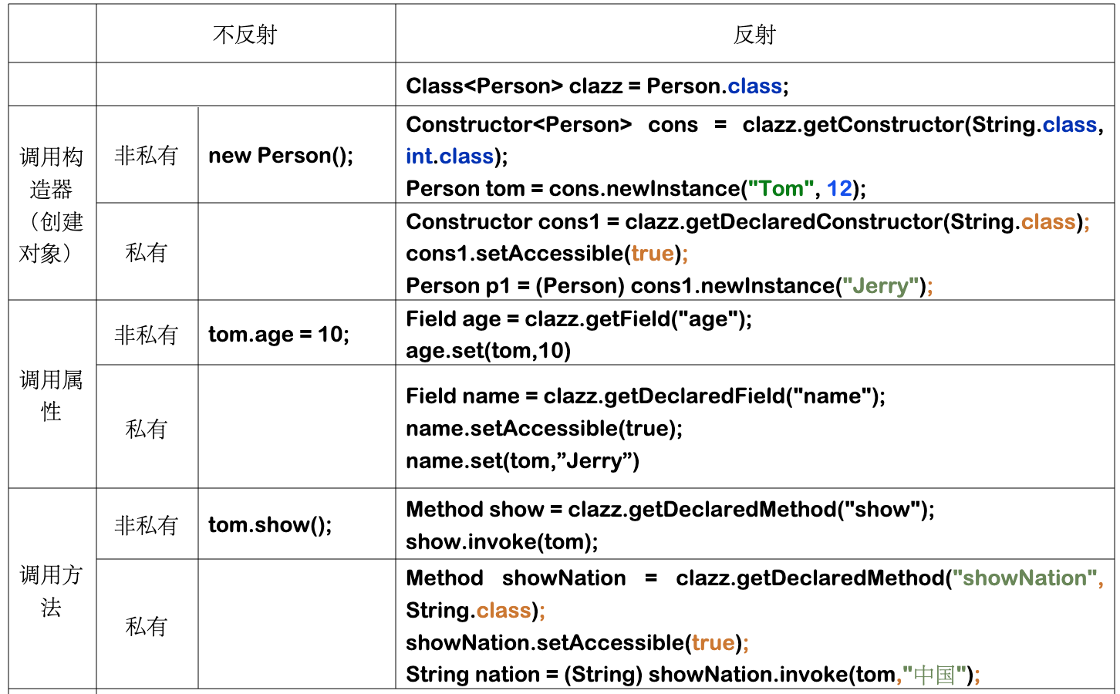Click the name.setAccessible(true); line
The image size is (1120, 694).
544,429
